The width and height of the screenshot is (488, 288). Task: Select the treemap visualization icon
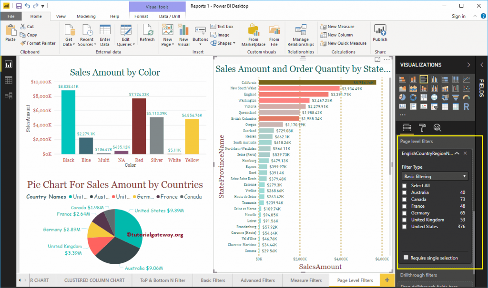pyautogui.click(x=424, y=97)
